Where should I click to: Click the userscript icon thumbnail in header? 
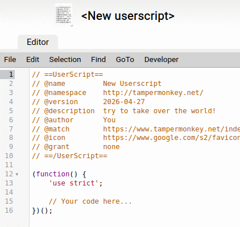(64, 15)
